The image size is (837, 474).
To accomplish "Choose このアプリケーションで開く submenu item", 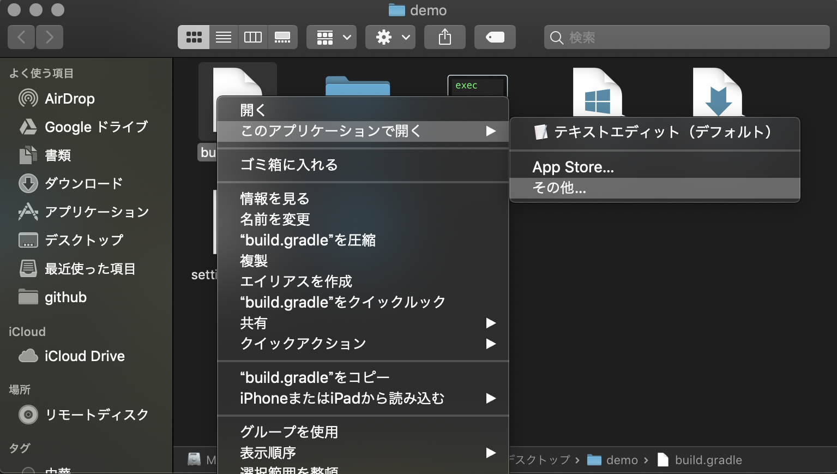I will [363, 131].
